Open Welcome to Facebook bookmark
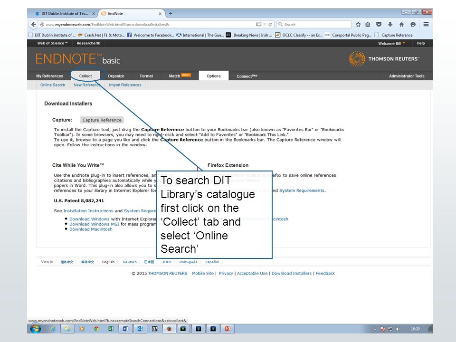 click(x=151, y=35)
